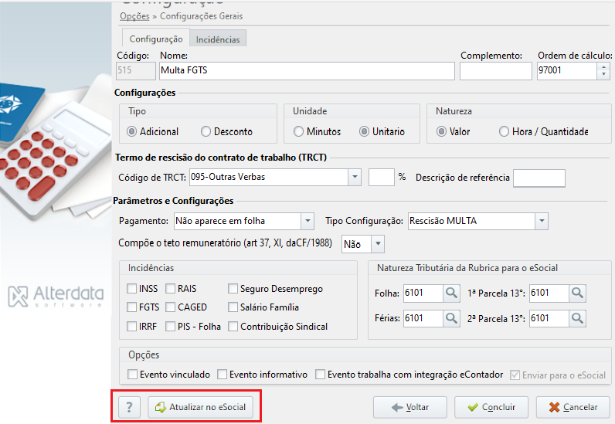
Task: Switch to the Incidências tab
Action: (218, 39)
